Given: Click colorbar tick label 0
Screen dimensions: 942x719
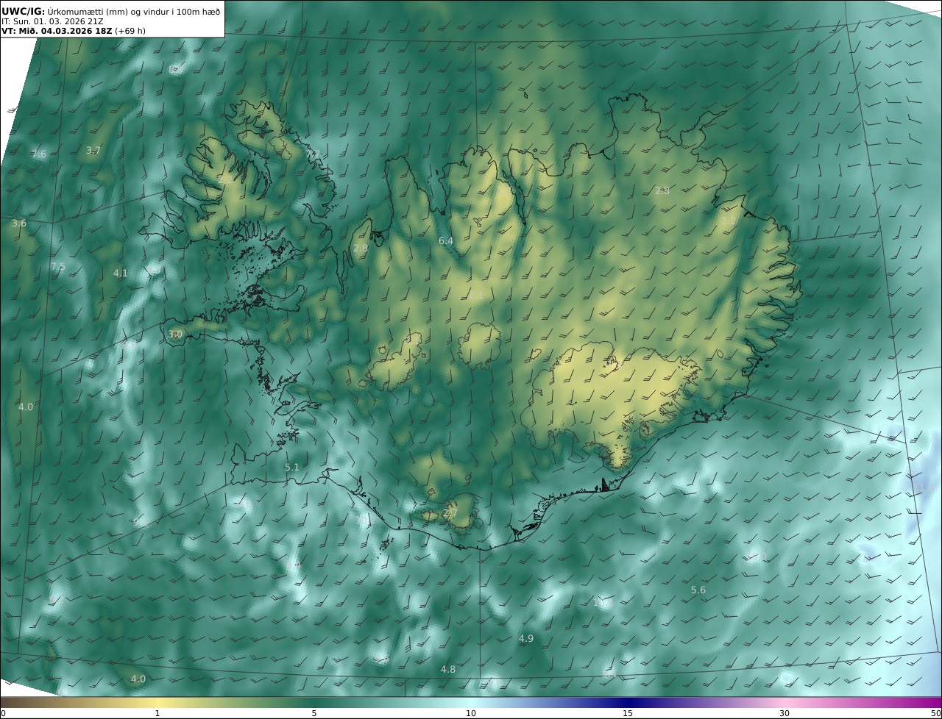Looking at the screenshot, I should pos(3,713).
